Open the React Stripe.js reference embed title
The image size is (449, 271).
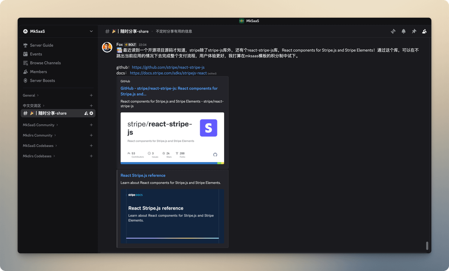[x=143, y=176]
